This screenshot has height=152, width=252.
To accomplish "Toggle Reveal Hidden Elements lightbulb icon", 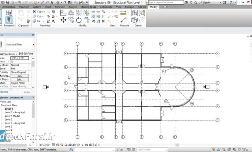I will click(82, 145).
